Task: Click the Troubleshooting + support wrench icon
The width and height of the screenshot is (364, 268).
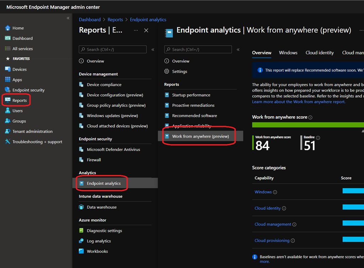Action: point(7,142)
